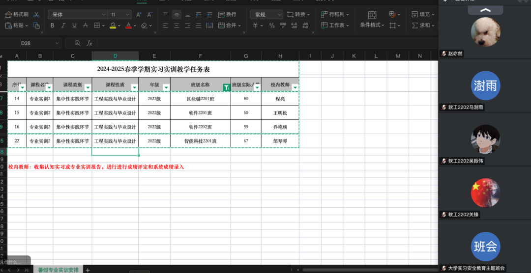Select column F header

click(x=201, y=56)
